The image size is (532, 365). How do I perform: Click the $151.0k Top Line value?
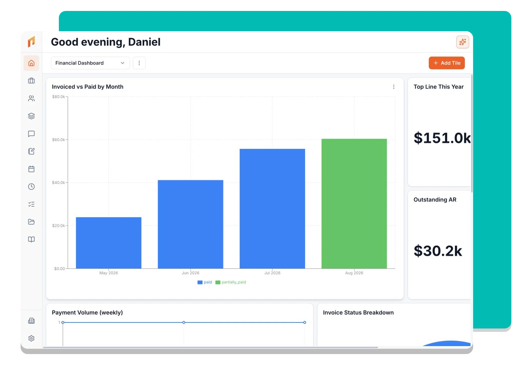[442, 138]
